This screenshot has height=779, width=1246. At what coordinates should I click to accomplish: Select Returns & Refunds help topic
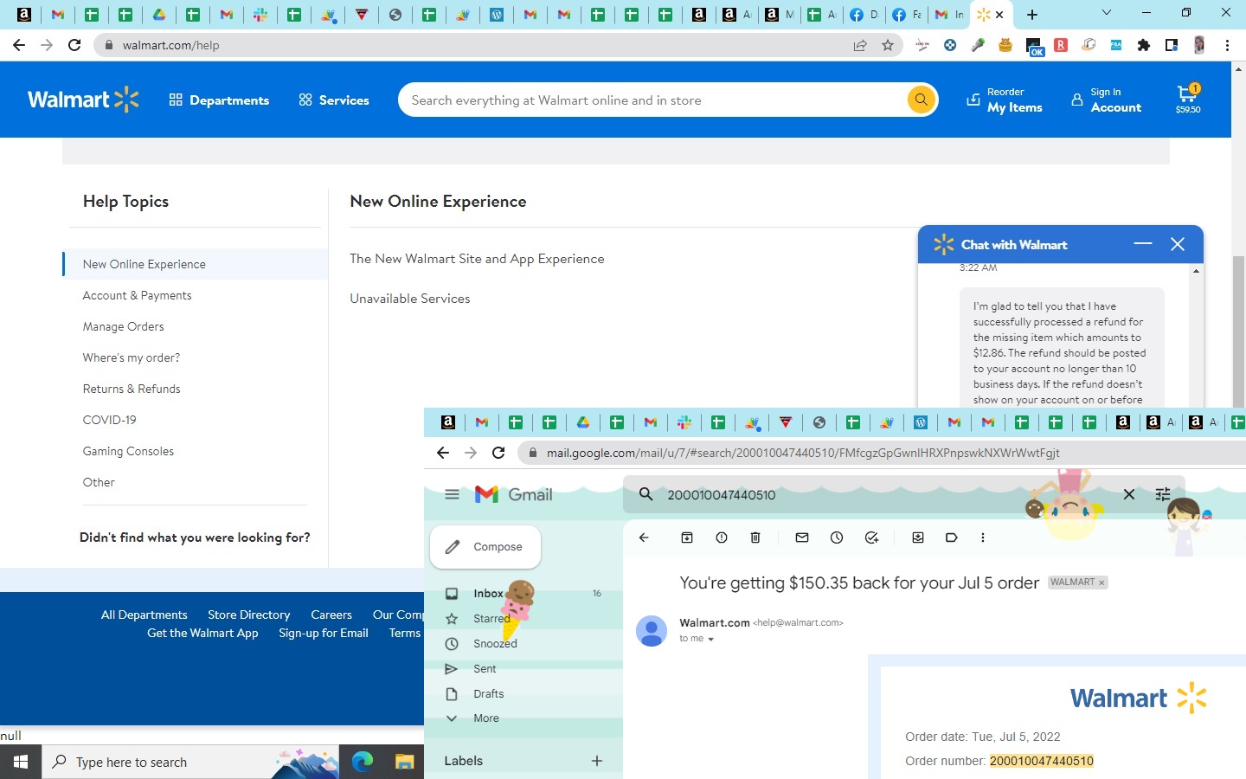tap(132, 389)
